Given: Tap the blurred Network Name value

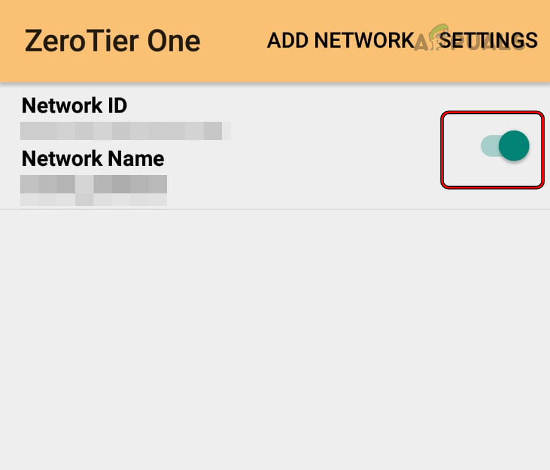Looking at the screenshot, I should [x=93, y=185].
